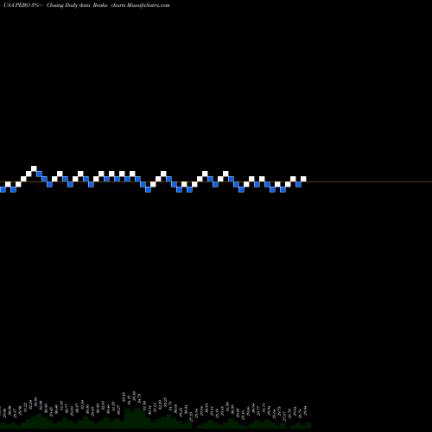432x432 pixels.
Task: Click the chart title mentioning MunafaSutra.com
Action: [x=86, y=5]
